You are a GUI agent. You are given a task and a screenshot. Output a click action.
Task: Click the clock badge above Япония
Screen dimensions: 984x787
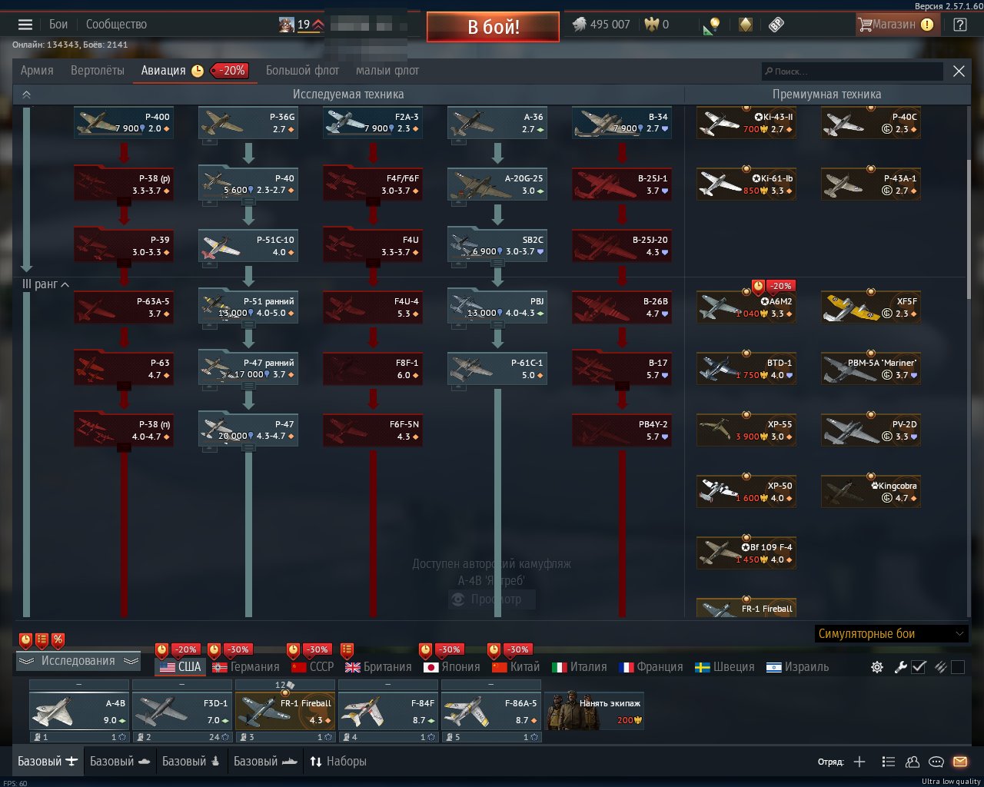[425, 650]
